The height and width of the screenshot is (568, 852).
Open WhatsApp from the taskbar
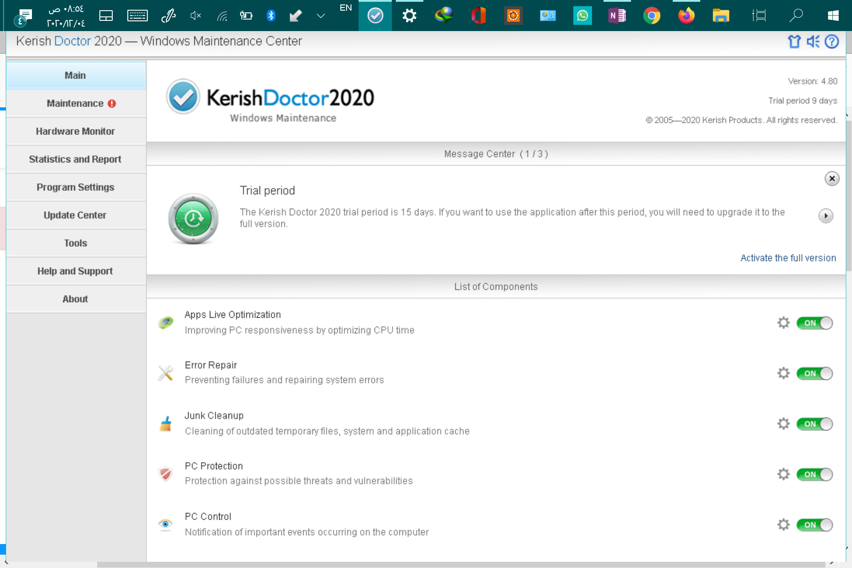pyautogui.click(x=582, y=16)
